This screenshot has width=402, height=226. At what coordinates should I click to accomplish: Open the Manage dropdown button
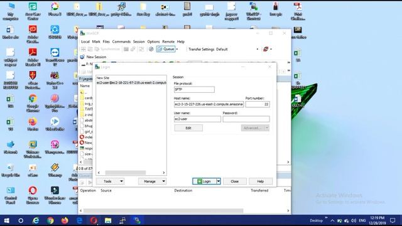[x=152, y=181]
